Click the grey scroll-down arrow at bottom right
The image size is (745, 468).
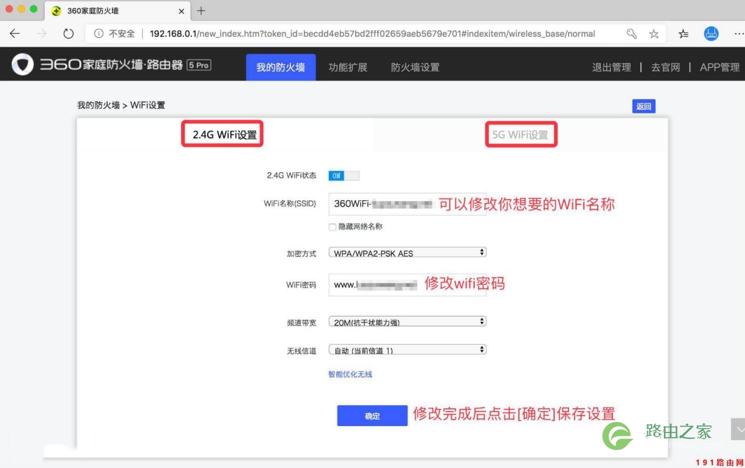[738, 429]
